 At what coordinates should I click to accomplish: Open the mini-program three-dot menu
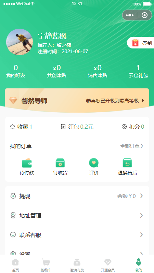[130, 15]
